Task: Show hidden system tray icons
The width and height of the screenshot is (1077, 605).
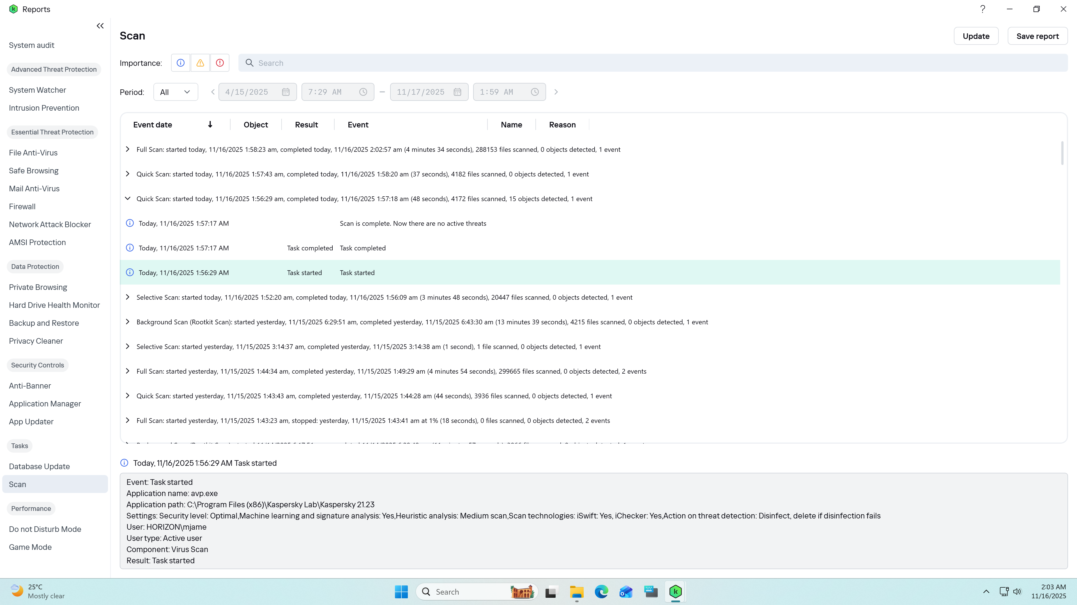Action: (x=986, y=591)
